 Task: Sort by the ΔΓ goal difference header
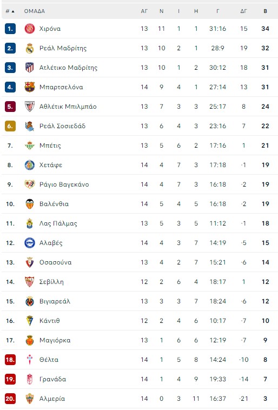click(243, 11)
